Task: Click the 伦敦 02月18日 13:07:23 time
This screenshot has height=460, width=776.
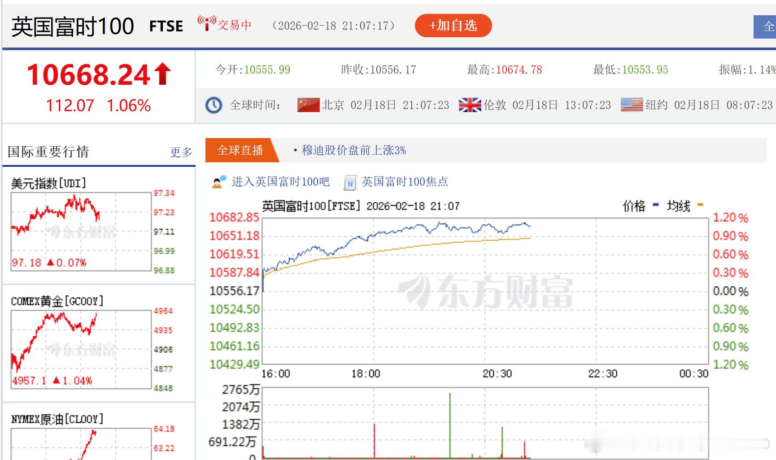Action: 547,105
